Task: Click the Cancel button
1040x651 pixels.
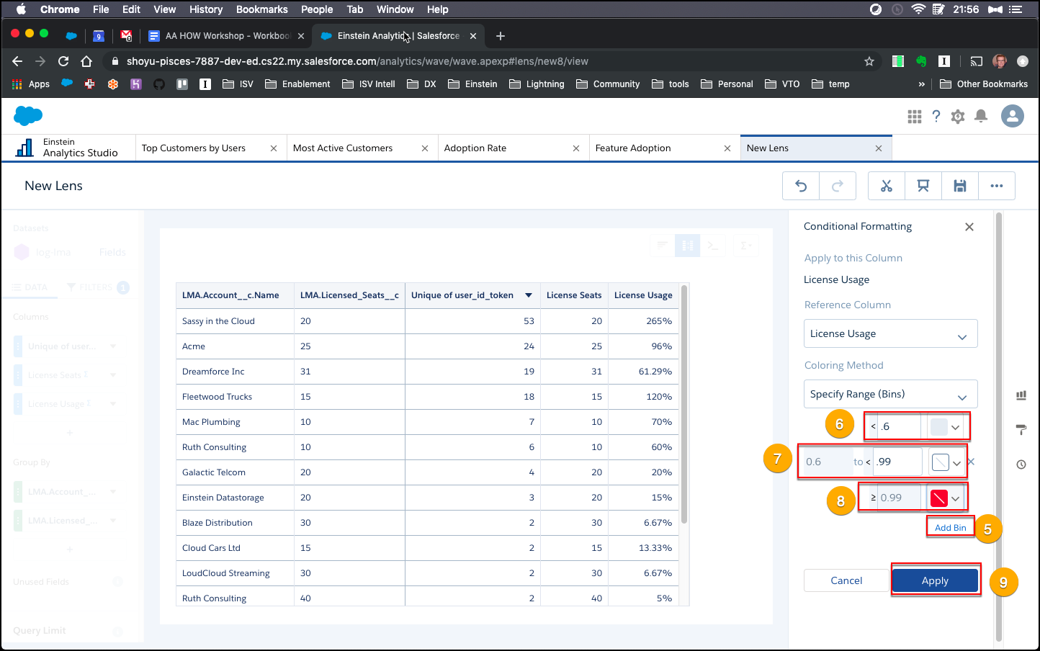Action: coord(846,580)
